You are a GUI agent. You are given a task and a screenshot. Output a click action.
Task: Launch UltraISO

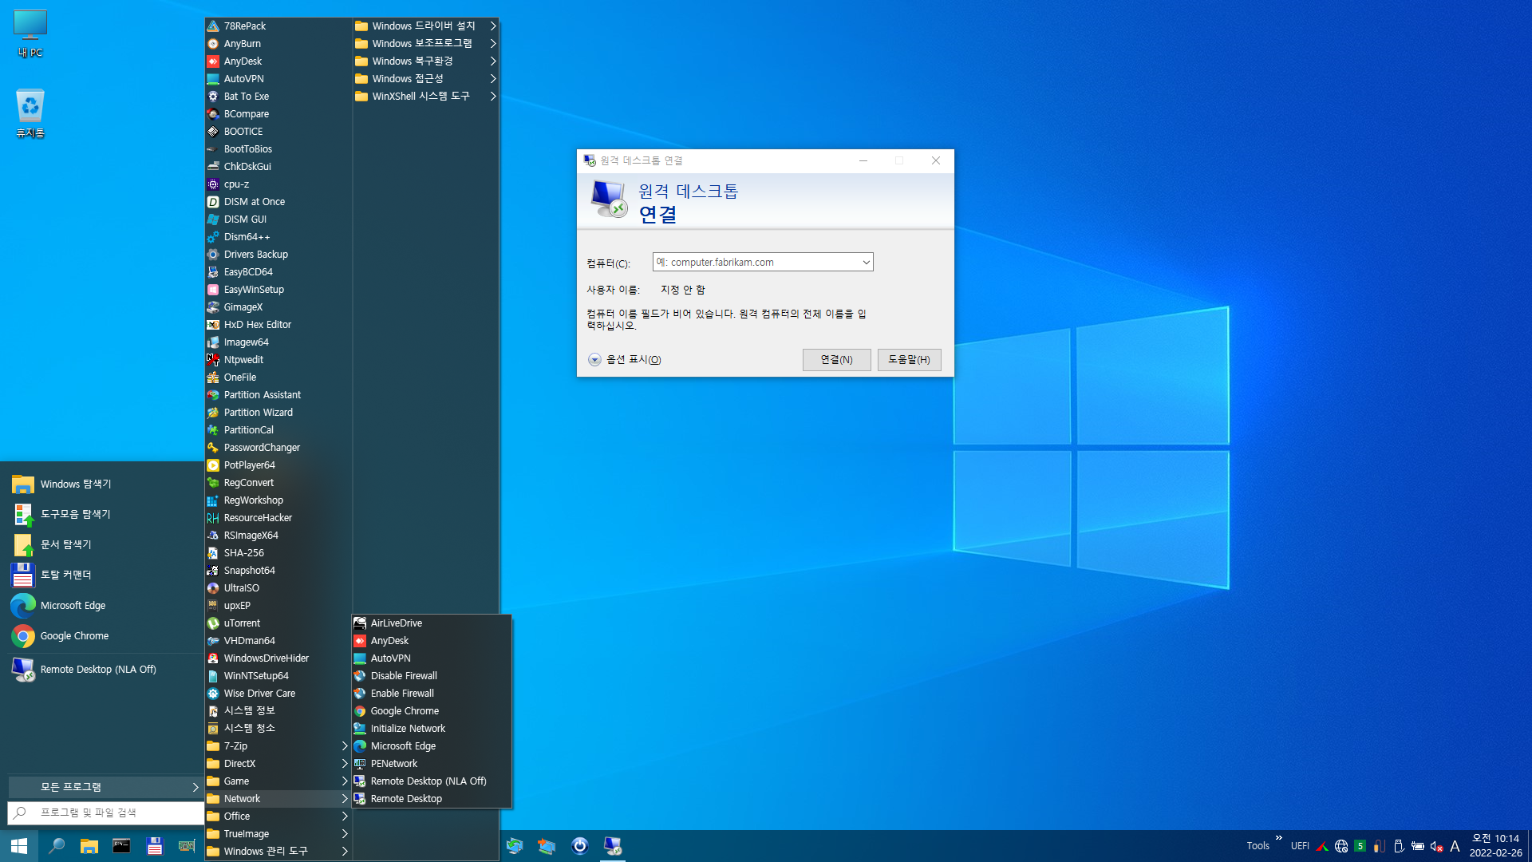click(x=278, y=588)
